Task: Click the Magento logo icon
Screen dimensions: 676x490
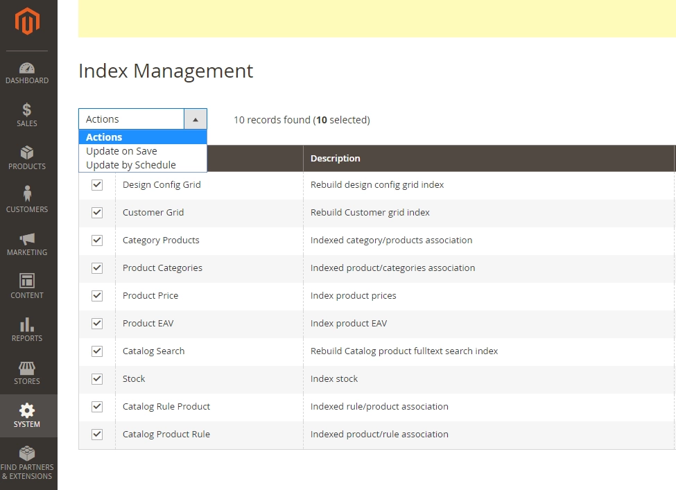Action: click(x=27, y=21)
